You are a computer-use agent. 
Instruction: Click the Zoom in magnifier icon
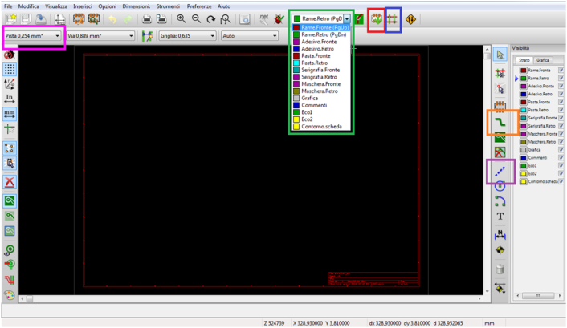click(x=182, y=19)
